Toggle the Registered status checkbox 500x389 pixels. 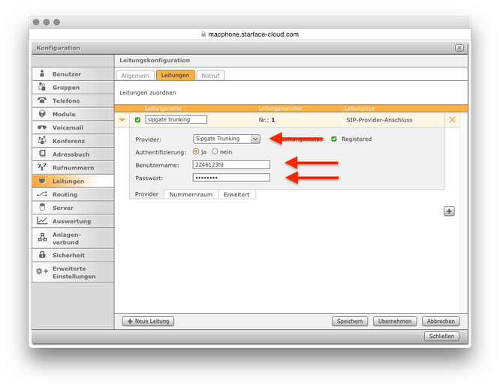tap(334, 139)
